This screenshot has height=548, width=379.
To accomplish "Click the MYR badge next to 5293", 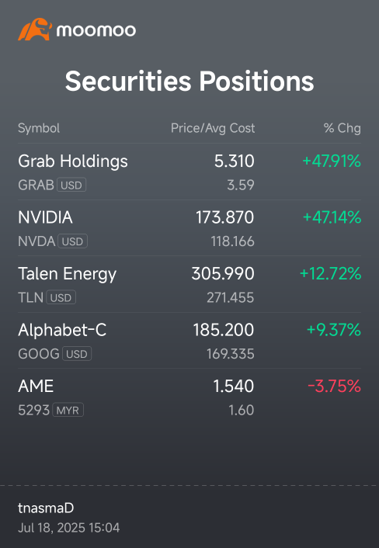I will coord(68,410).
